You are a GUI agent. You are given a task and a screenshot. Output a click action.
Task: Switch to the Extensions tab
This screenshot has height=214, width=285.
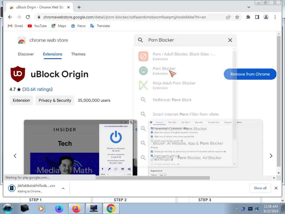[53, 54]
